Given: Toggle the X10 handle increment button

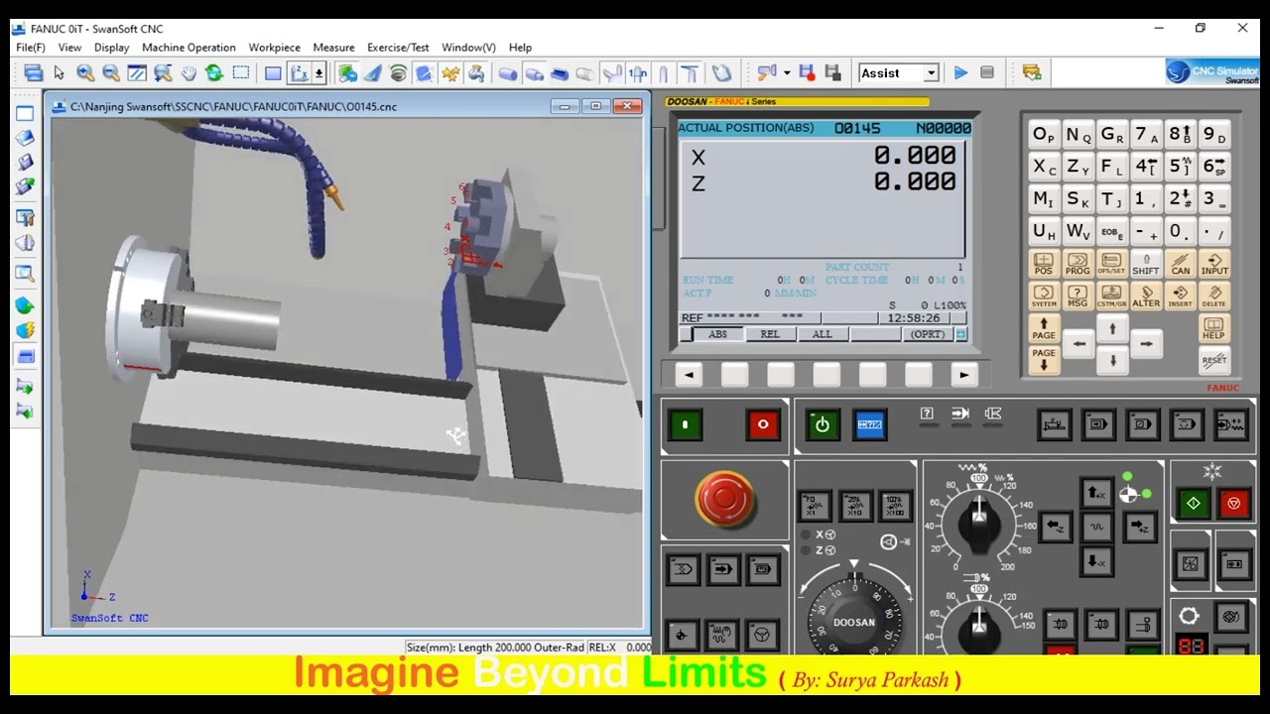Looking at the screenshot, I should click(855, 506).
